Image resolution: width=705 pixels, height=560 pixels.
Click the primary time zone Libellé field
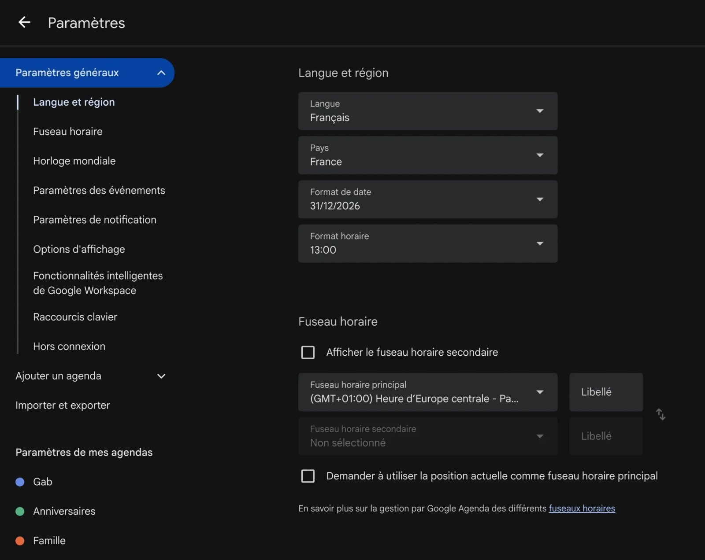pos(606,392)
